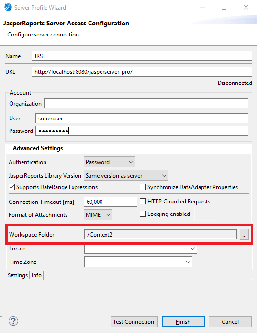Click the Workspace Folder path field

(x=160, y=235)
